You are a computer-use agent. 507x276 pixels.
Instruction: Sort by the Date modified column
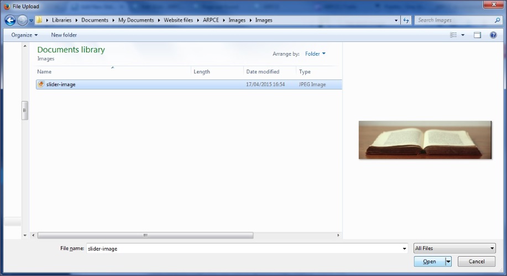coord(263,72)
